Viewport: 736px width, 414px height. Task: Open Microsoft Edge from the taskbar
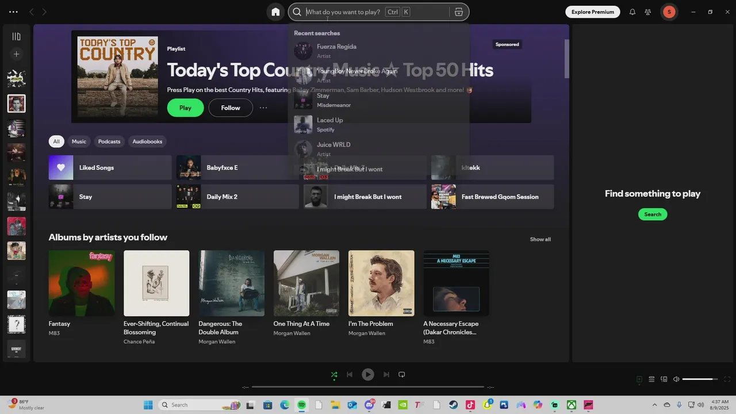(285, 405)
